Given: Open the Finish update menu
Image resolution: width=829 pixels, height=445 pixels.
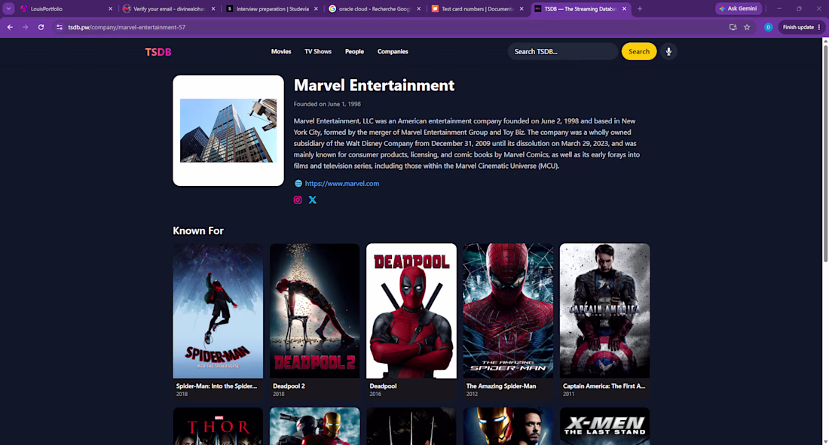Looking at the screenshot, I should click(802, 27).
